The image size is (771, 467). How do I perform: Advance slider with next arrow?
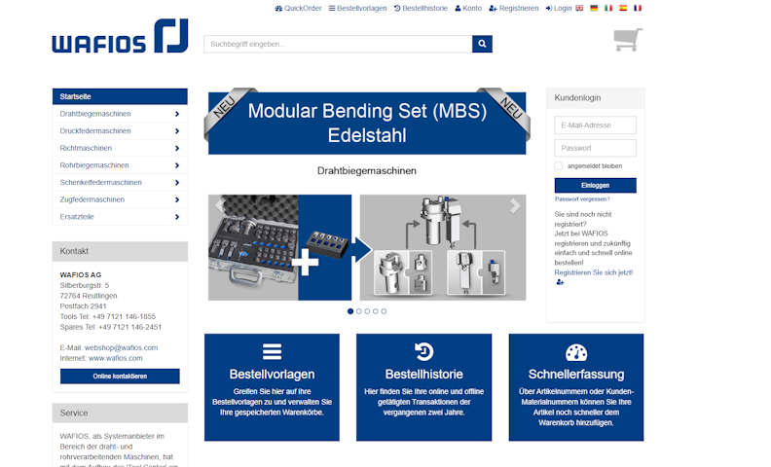pos(515,205)
